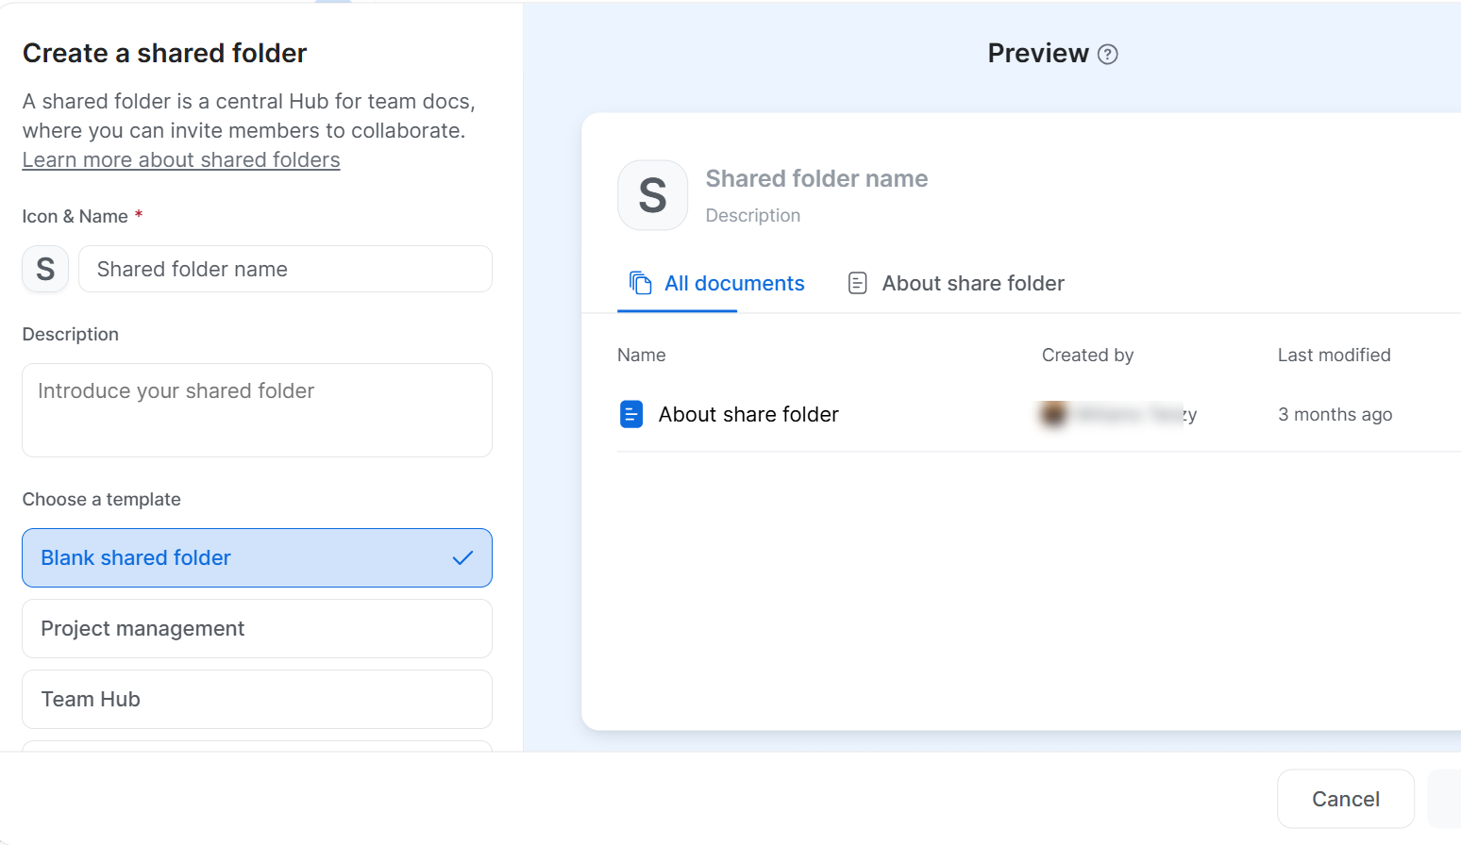Select the Project management template
The image size is (1461, 845).
257,628
